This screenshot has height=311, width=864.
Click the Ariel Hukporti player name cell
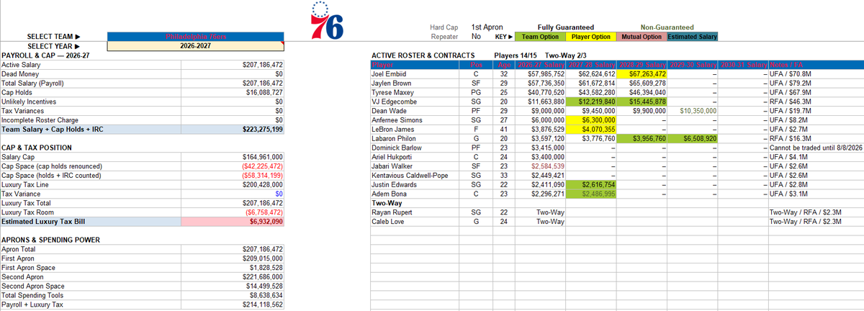coord(414,157)
